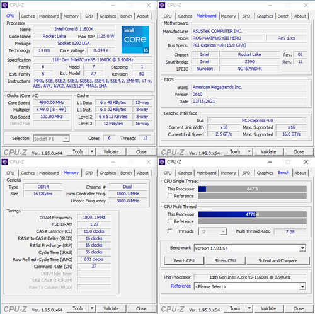Click Tools button in the Mainboard window

(x=235, y=152)
